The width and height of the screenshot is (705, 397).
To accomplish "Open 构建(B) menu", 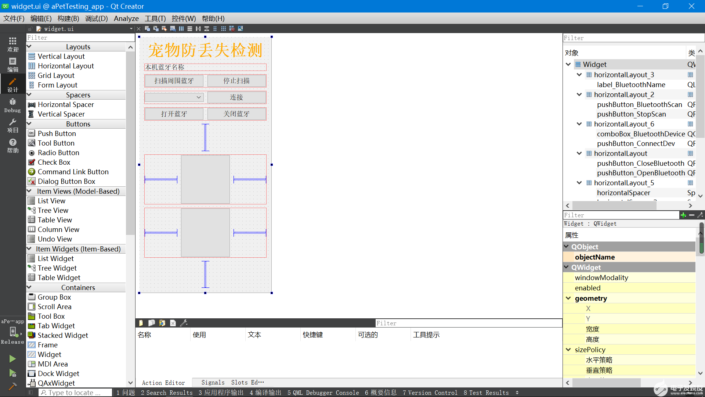I will coord(68,18).
